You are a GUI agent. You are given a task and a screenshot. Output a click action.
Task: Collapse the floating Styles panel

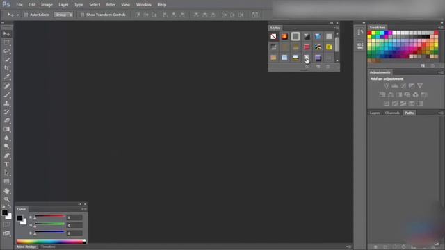[332, 23]
